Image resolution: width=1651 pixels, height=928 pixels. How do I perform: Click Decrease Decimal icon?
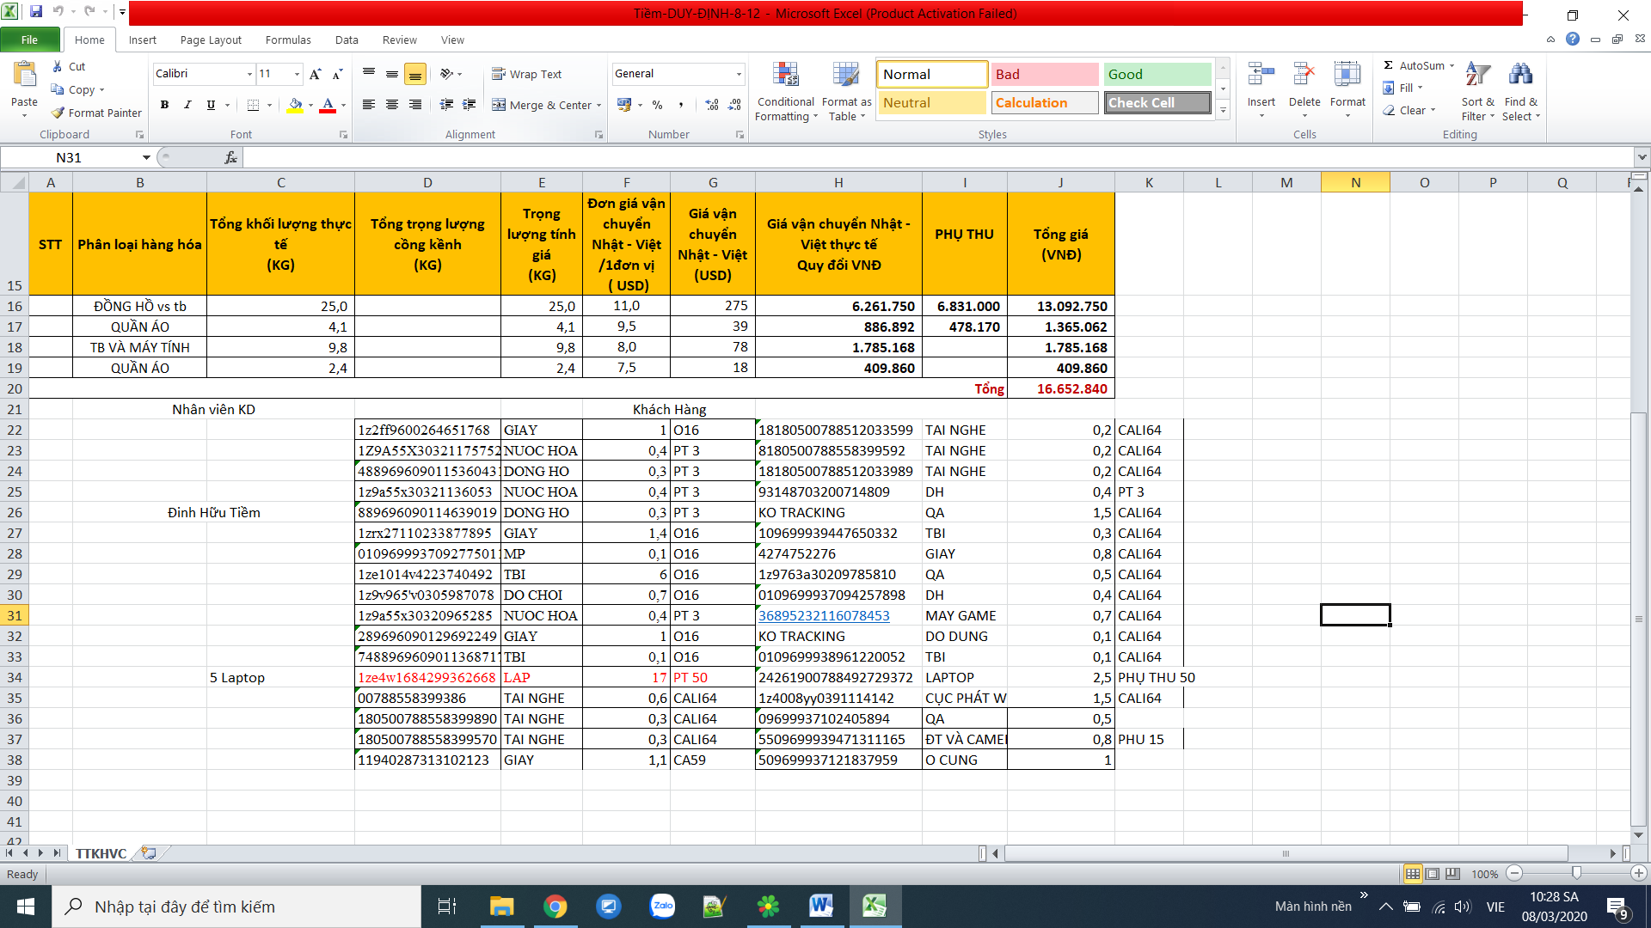734,105
